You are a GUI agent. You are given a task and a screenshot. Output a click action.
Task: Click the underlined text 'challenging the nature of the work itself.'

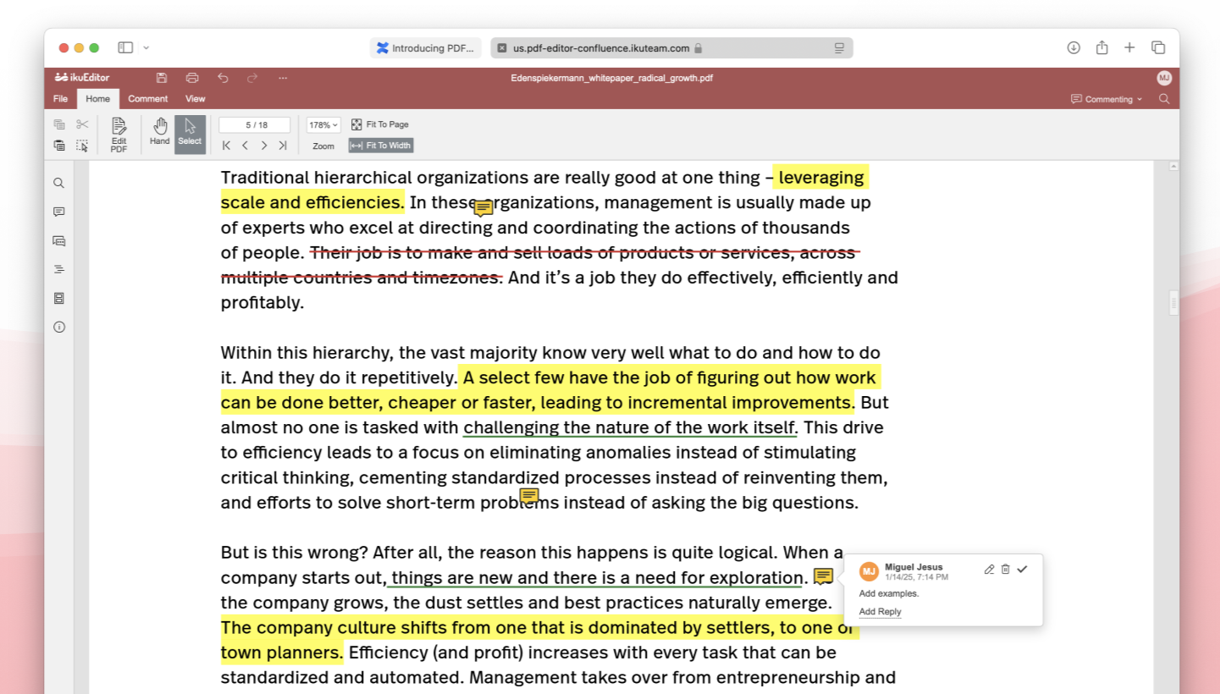point(631,427)
